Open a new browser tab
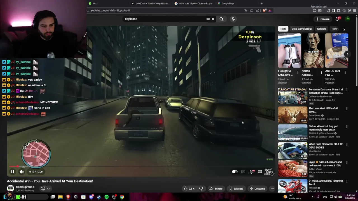This screenshot has width=358, height=201. click(x=262, y=3)
